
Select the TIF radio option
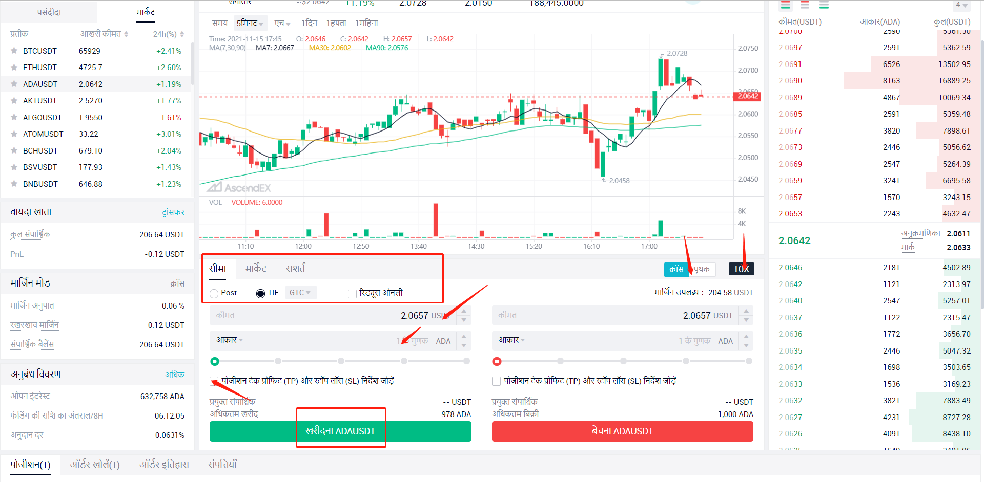pos(260,293)
